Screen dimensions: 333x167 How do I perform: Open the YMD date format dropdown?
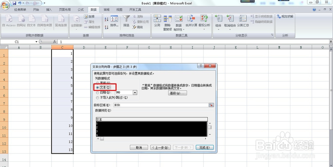[135, 93]
